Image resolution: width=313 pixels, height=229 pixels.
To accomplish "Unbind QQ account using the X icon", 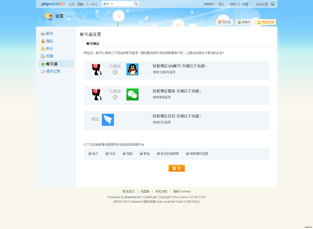I will tap(115, 72).
